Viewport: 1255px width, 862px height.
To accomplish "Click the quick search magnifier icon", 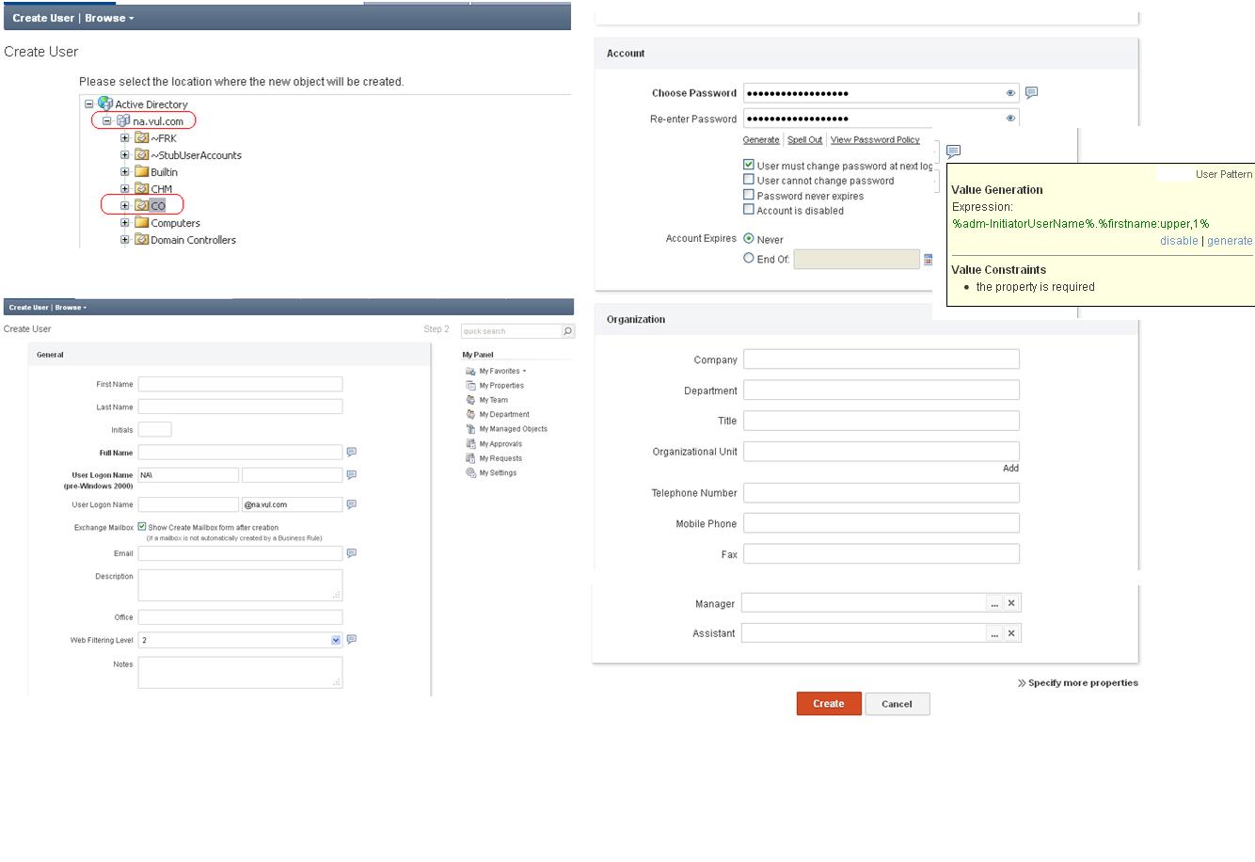I will (x=567, y=331).
